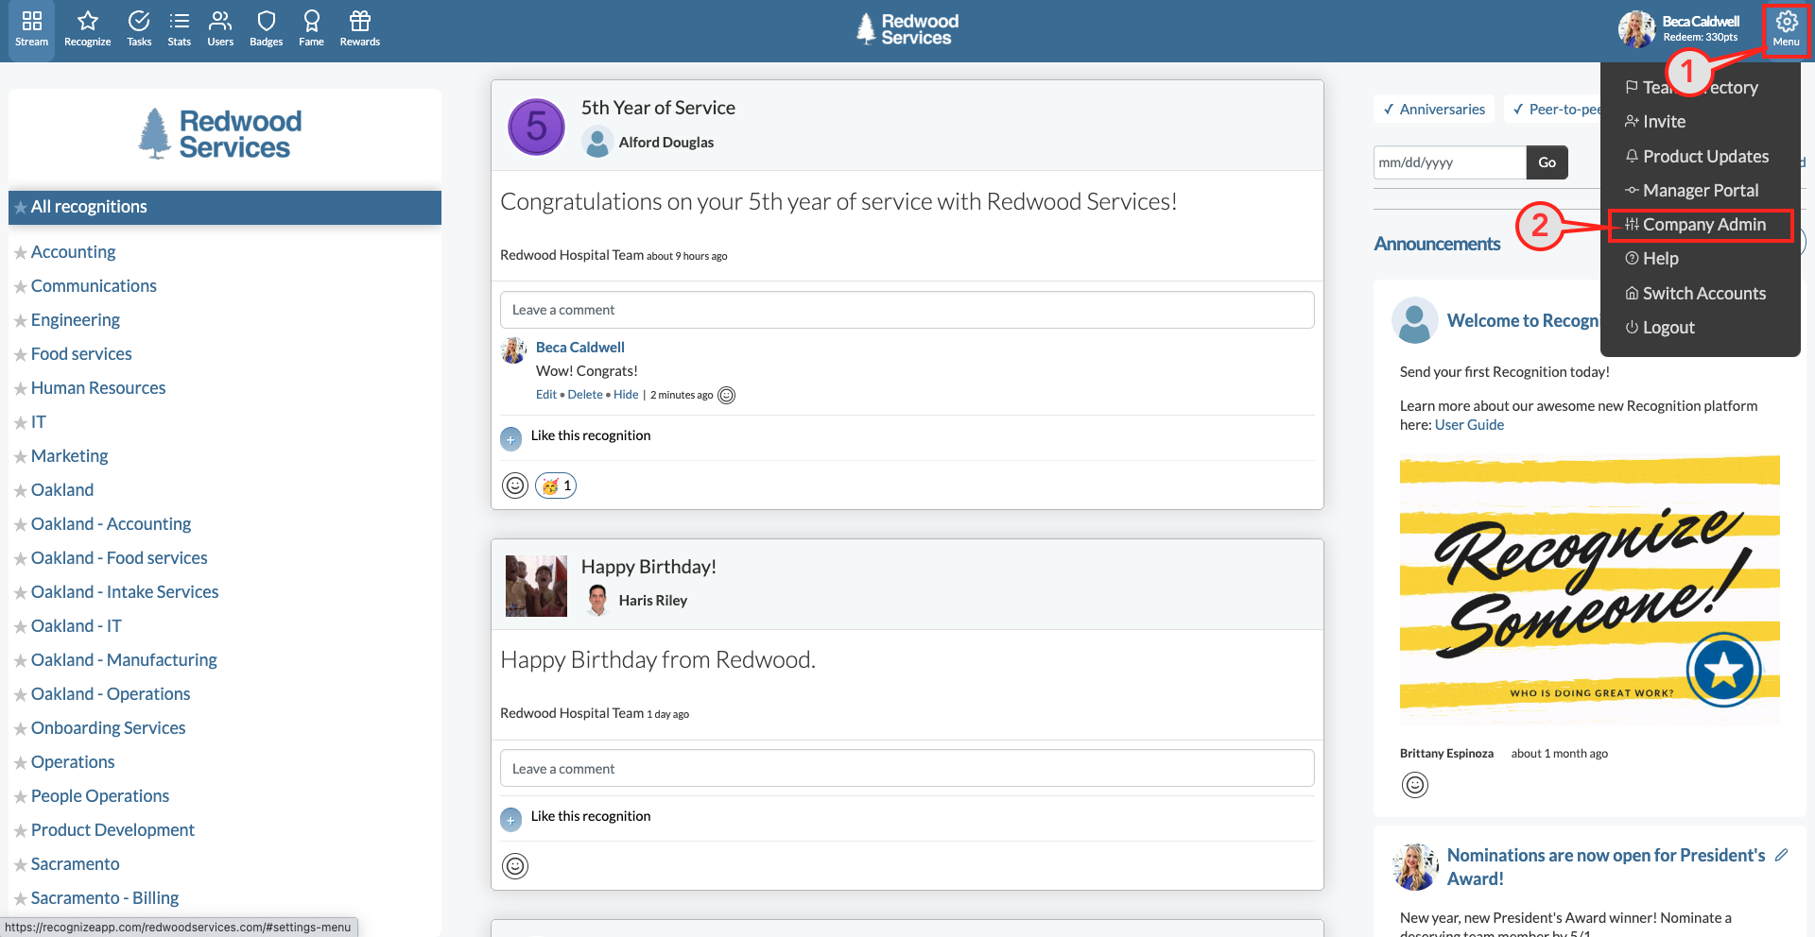Open the Stats list icon
Viewport: 1815px width, 937px height.
coord(179,28)
